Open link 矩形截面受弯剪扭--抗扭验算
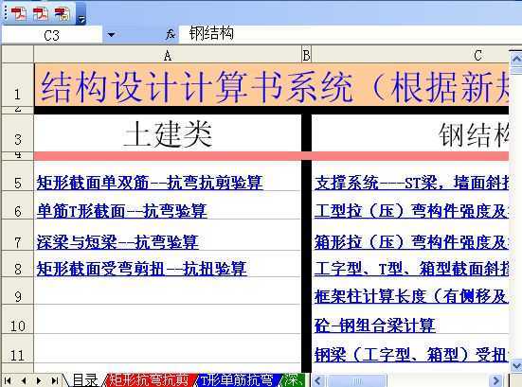522x387 pixels. (x=142, y=269)
